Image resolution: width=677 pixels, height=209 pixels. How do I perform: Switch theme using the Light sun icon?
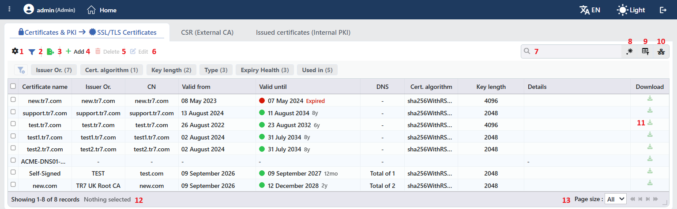[x=622, y=10]
